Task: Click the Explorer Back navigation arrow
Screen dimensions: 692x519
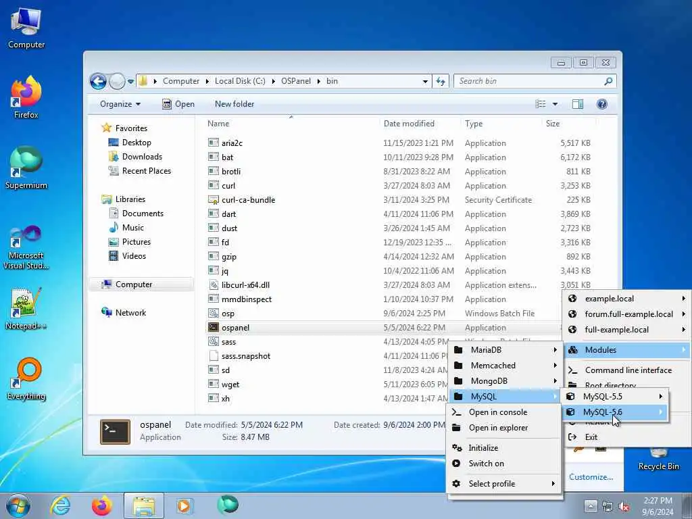Action: pyautogui.click(x=98, y=81)
